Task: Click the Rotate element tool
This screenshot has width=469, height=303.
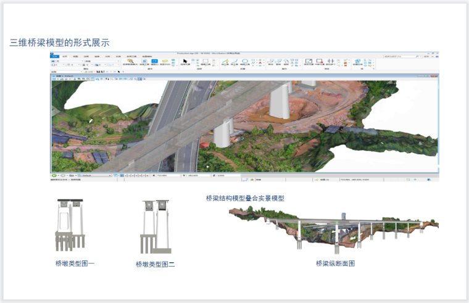Action: [x=286, y=62]
